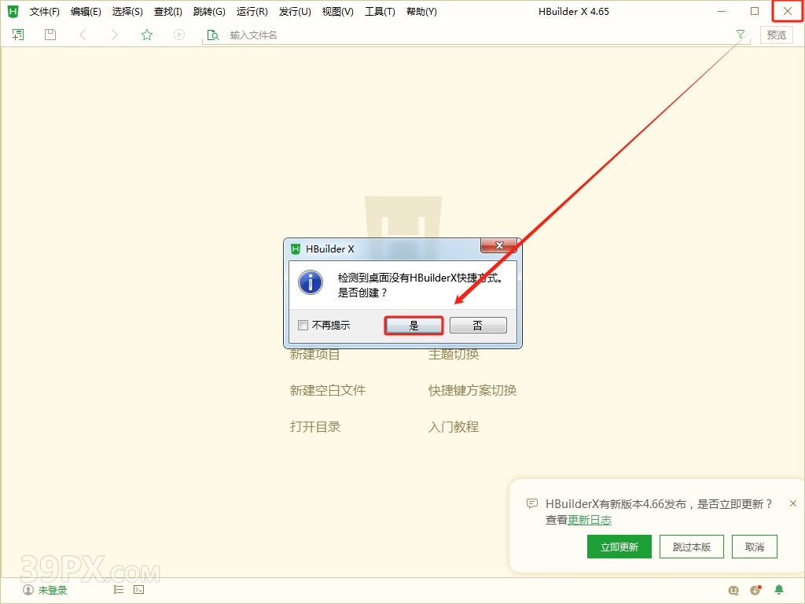Click the update status icon with red dot
The height and width of the screenshot is (604, 805).
(x=755, y=590)
